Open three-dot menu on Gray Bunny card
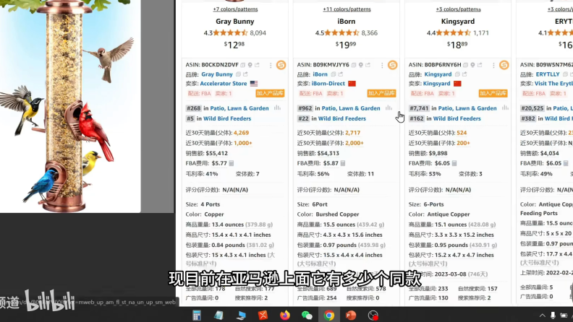Screen dimensions: 573x322 pos(271,65)
